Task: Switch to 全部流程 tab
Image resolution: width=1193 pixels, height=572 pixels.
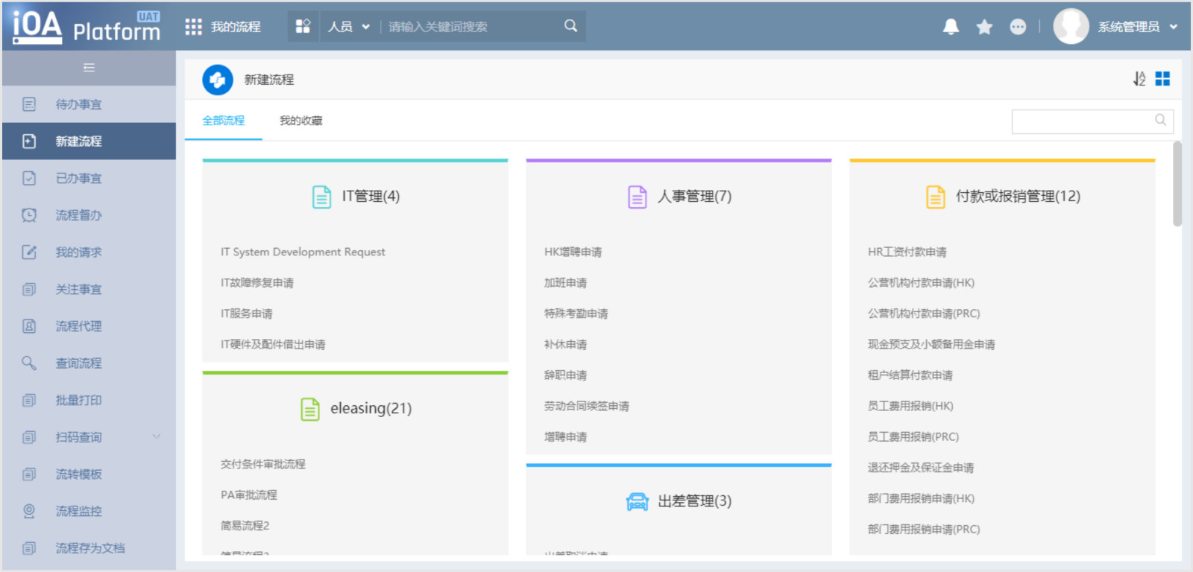Action: pos(223,121)
